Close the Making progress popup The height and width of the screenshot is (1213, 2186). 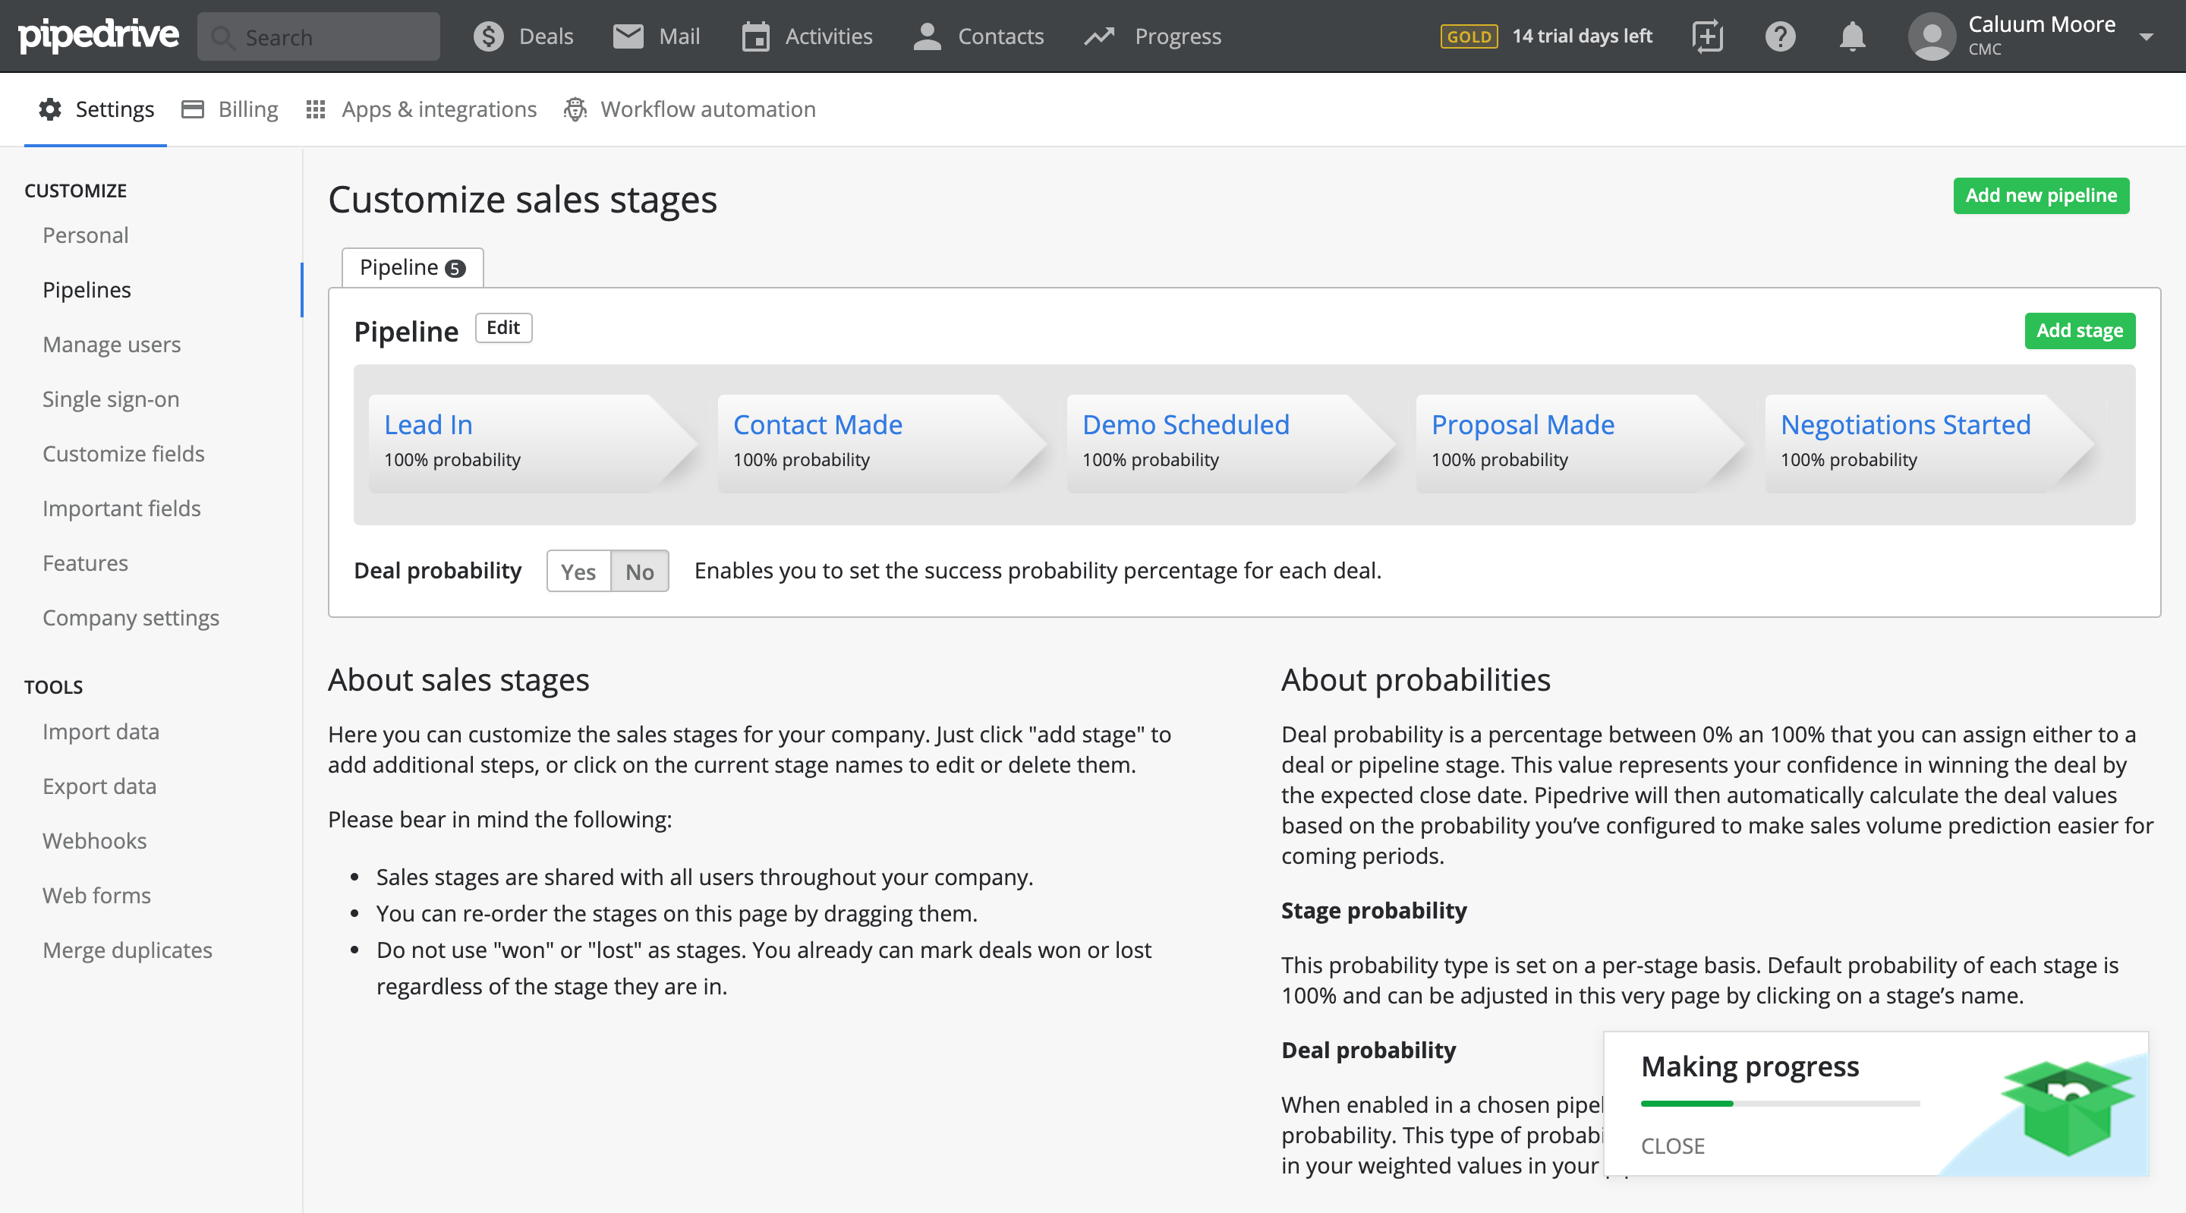pyautogui.click(x=1671, y=1145)
